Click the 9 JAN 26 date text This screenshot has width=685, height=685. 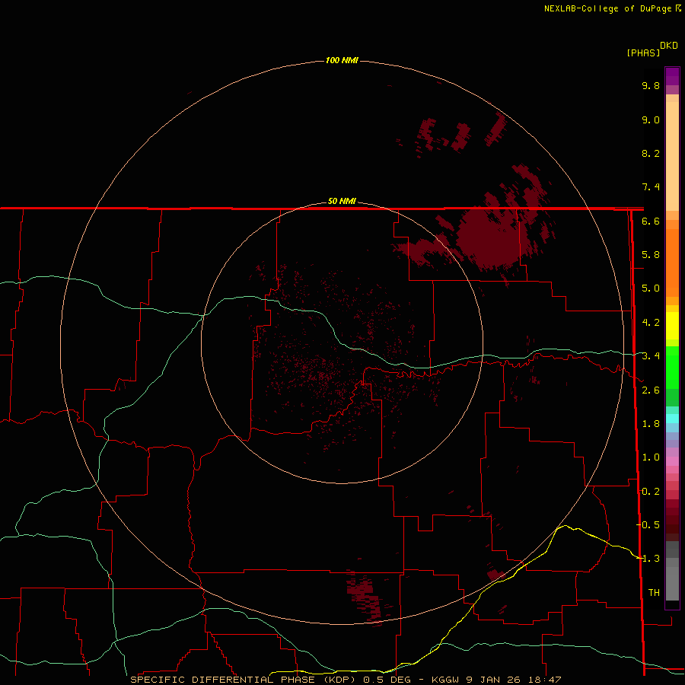coord(495,680)
